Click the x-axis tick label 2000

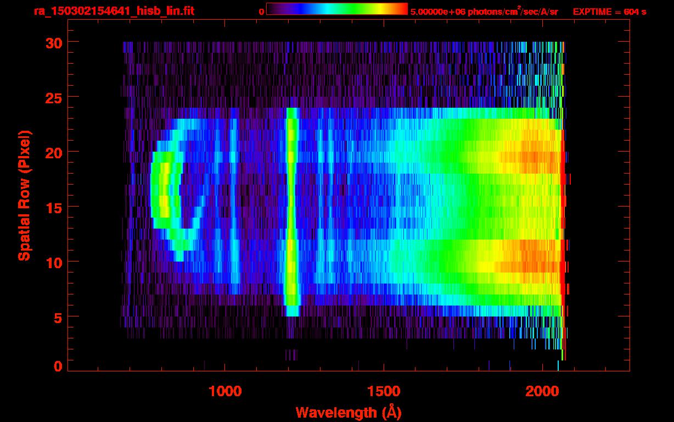(542, 391)
